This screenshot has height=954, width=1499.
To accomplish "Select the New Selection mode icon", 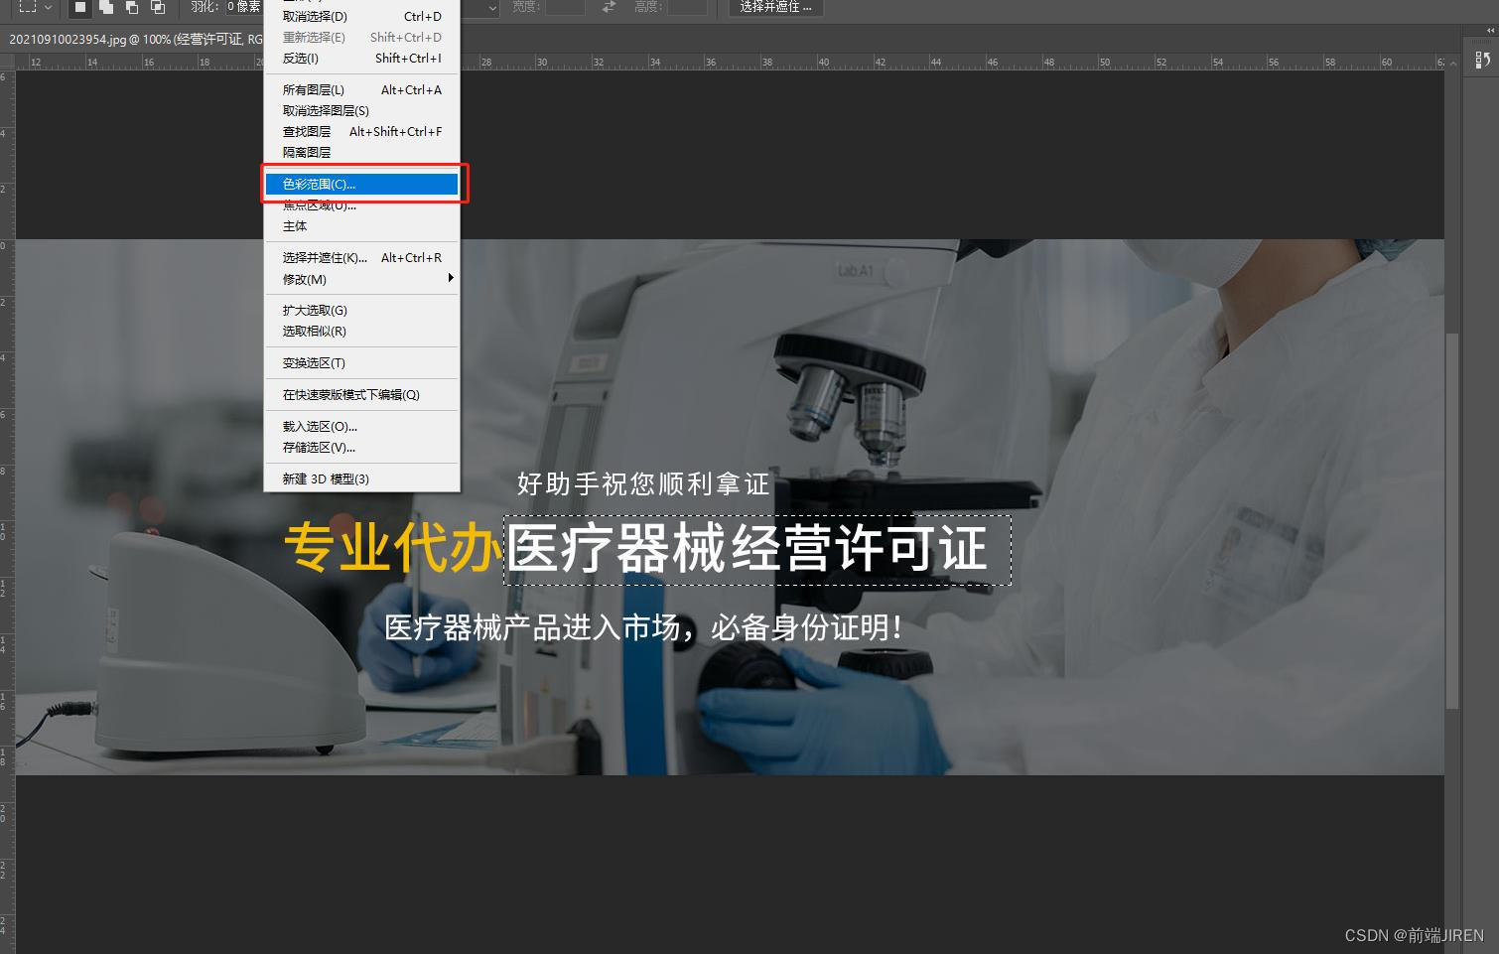I will pos(80,7).
